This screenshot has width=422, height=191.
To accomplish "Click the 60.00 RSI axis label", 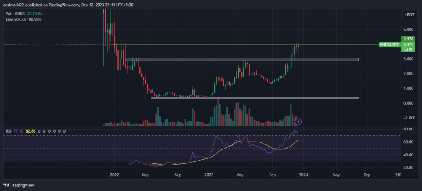I will 408,142.
